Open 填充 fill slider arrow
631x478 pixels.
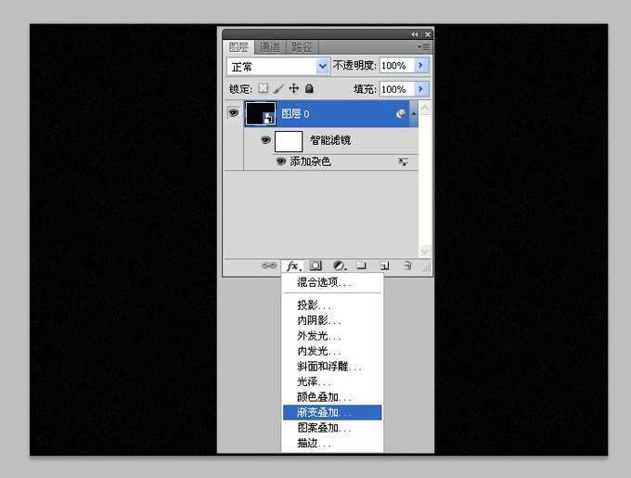pyautogui.click(x=421, y=88)
